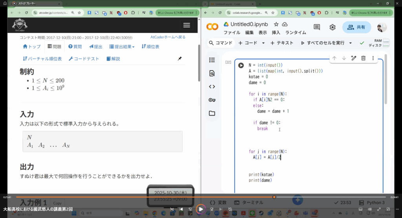Open the Colab secrets key panel
Screen dimensions: 402x218
pos(212,100)
